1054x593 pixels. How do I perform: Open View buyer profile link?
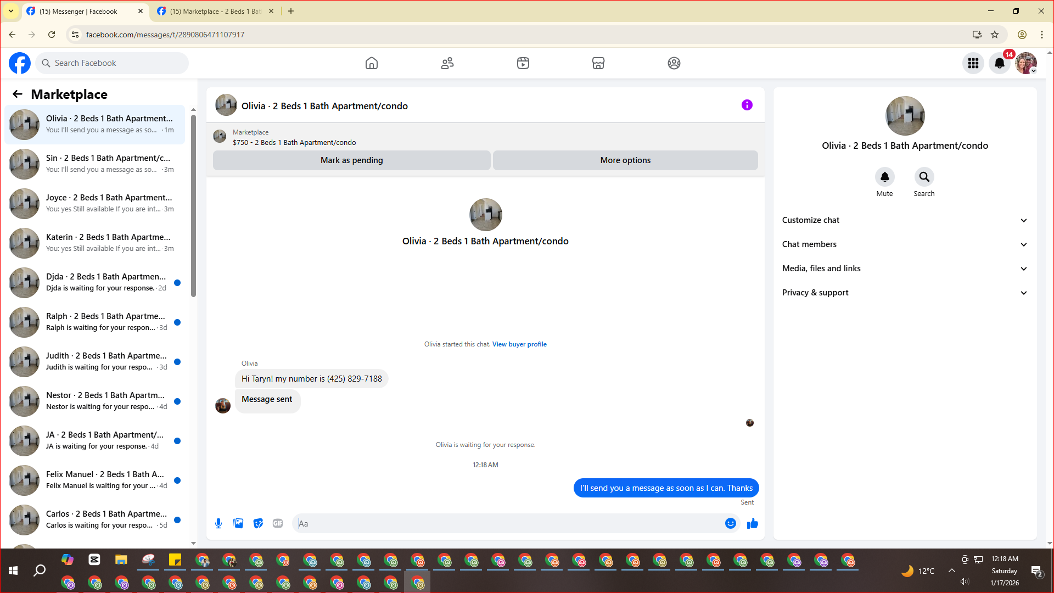[x=519, y=344]
